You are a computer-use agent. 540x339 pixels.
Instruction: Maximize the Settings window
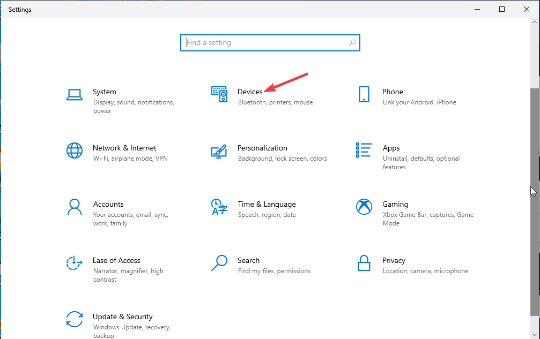[x=502, y=9]
